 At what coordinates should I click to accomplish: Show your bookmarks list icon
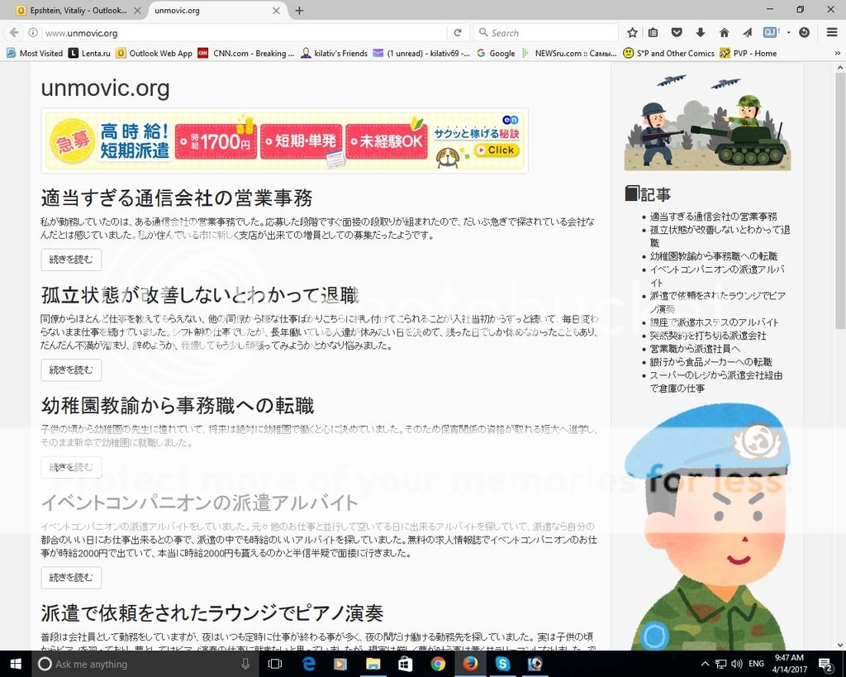tap(653, 33)
